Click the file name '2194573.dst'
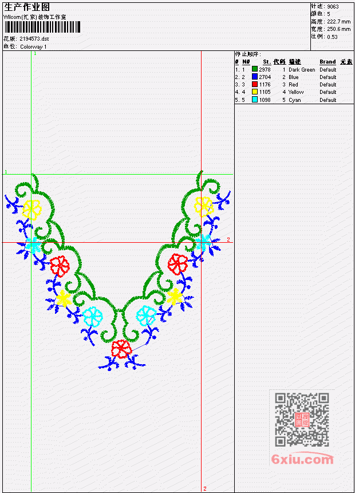The width and height of the screenshot is (355, 493). click(34, 39)
